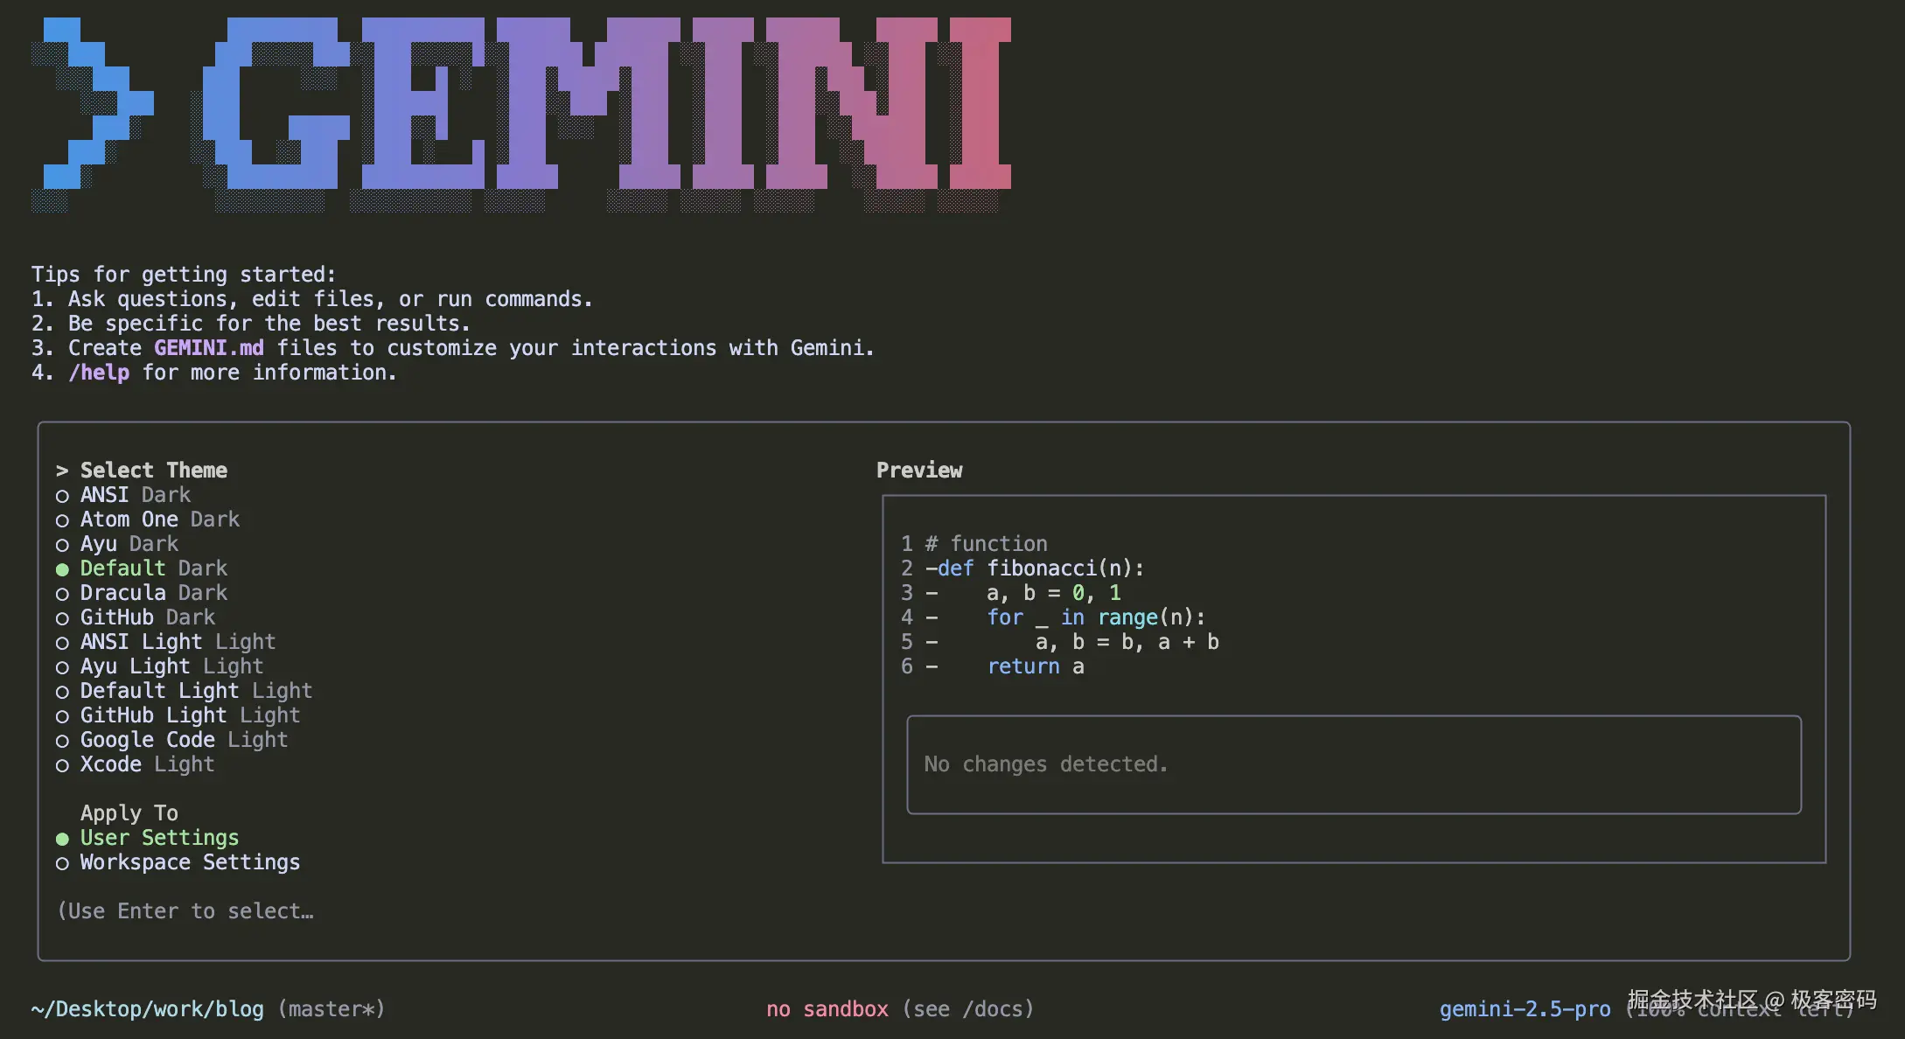
Task: Click the no sandbox status indicator
Action: pyautogui.click(x=827, y=1009)
